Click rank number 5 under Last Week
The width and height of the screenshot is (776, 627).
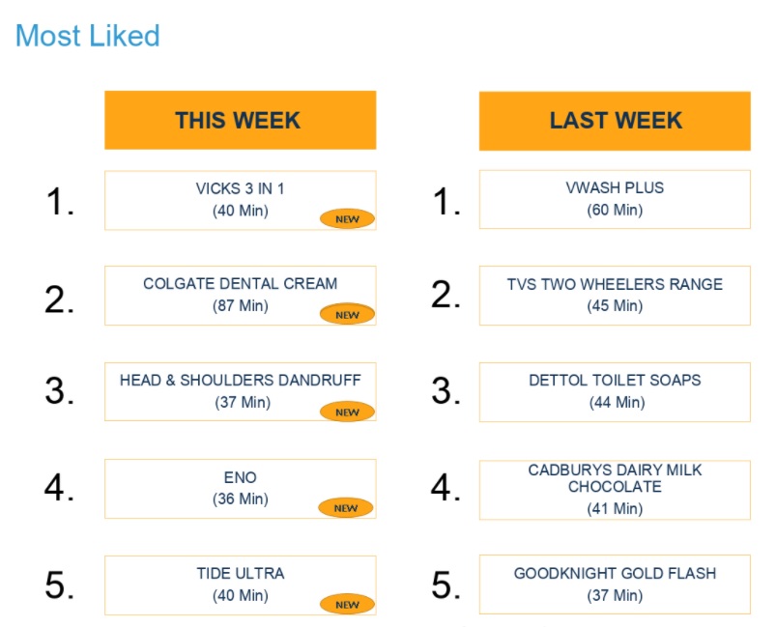pyautogui.click(x=445, y=585)
